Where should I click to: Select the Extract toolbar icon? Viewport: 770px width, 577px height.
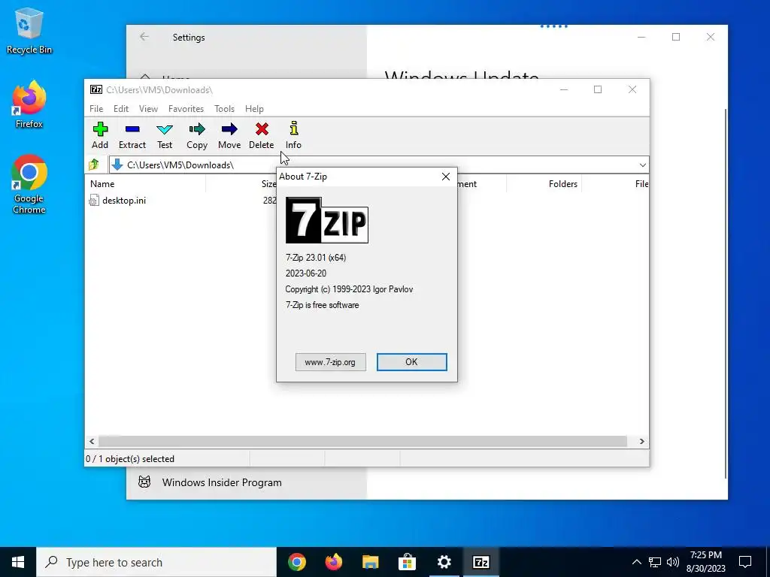point(132,129)
